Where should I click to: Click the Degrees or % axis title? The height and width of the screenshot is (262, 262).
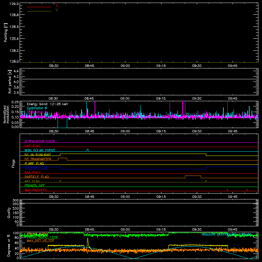(9, 245)
